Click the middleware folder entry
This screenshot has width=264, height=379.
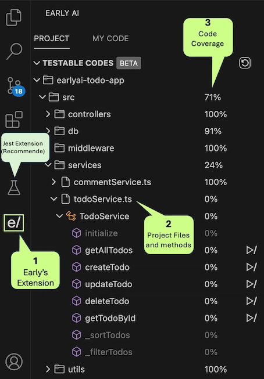click(91, 148)
